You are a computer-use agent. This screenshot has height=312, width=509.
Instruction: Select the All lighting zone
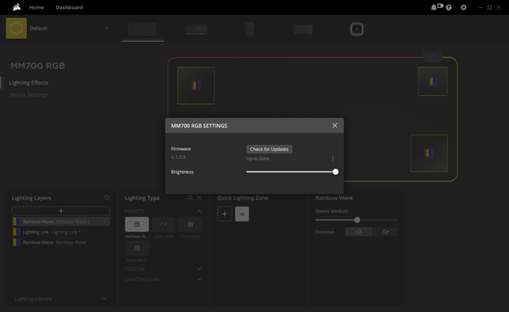coord(242,214)
